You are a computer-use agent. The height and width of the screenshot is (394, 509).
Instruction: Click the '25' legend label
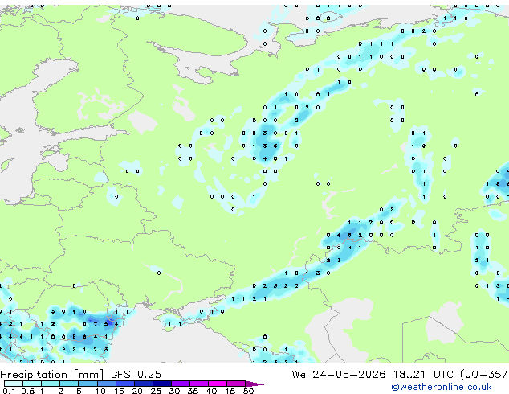click(x=156, y=391)
